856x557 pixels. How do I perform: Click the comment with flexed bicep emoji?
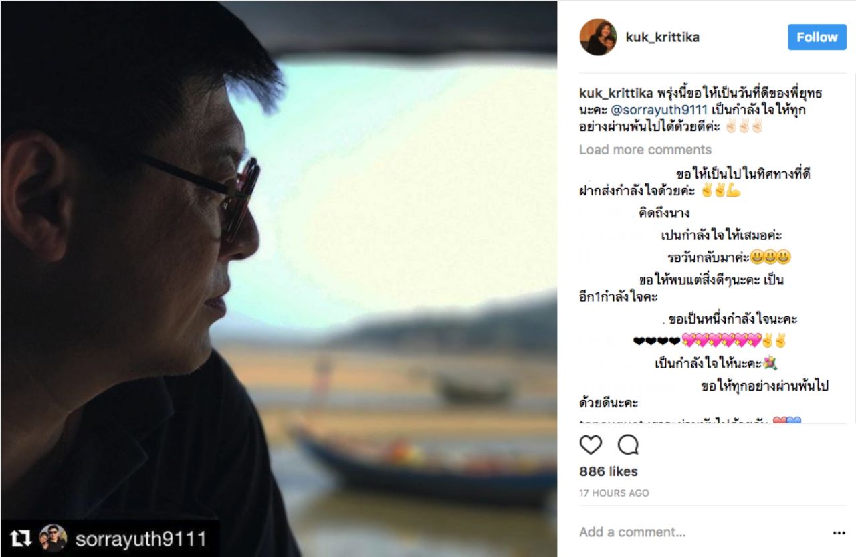coord(695,183)
